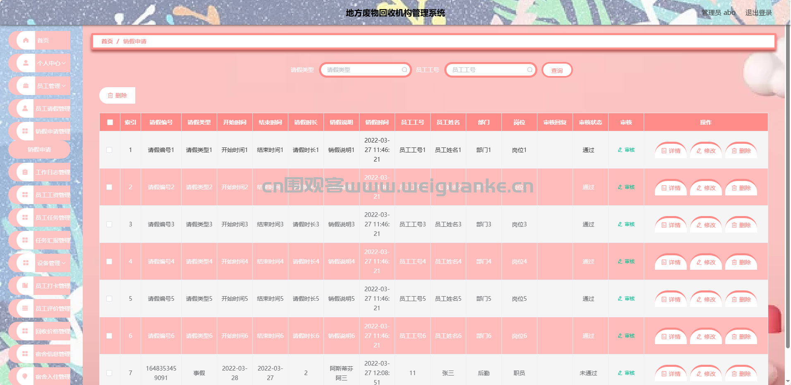Click the clipboard icon beside 工作日志管理
This screenshot has height=385, width=791.
[25, 172]
